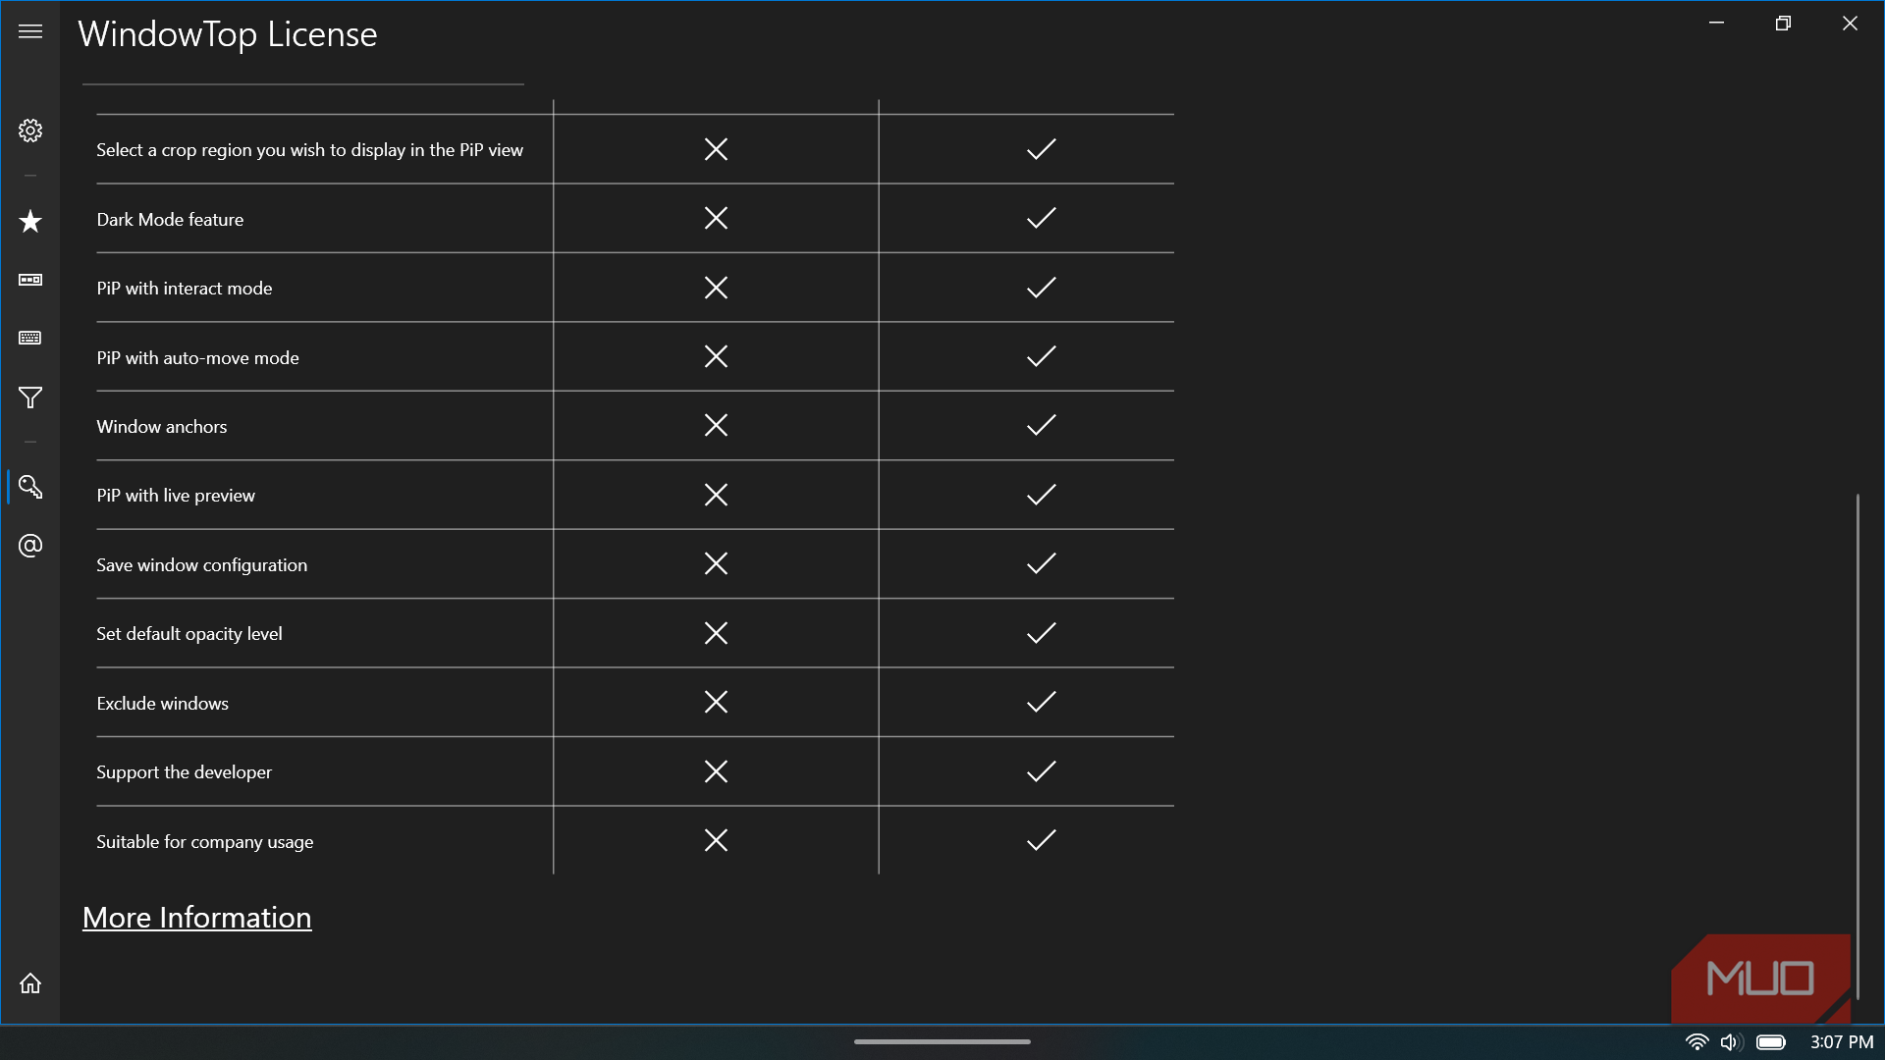Click the taskbar center handle bar

pos(942,1041)
